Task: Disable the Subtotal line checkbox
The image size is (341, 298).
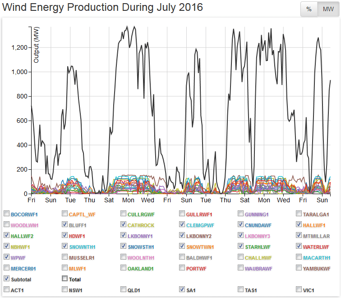Action: pyautogui.click(x=6, y=279)
